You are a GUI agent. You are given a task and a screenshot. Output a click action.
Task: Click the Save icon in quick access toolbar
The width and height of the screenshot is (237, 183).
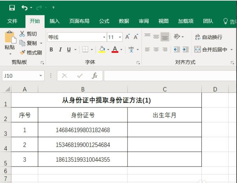[12, 8]
